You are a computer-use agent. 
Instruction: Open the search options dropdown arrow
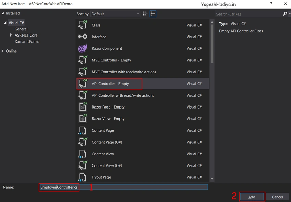[290, 14]
